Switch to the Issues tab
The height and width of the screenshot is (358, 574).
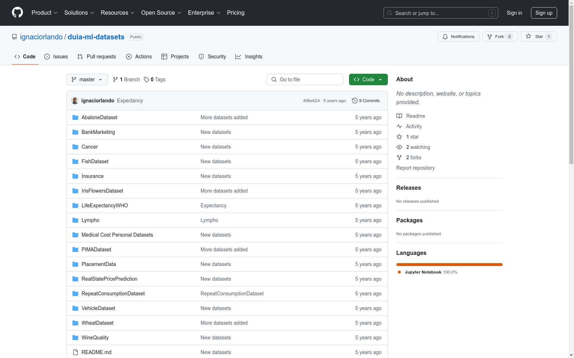(x=56, y=57)
